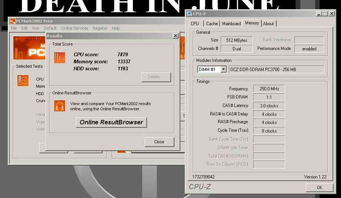Click the empty DRAM Idle Timer field
The image size is (341, 198).
[x=269, y=148]
